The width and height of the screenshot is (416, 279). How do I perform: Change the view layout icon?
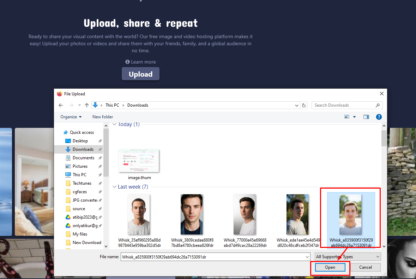pyautogui.click(x=347, y=117)
